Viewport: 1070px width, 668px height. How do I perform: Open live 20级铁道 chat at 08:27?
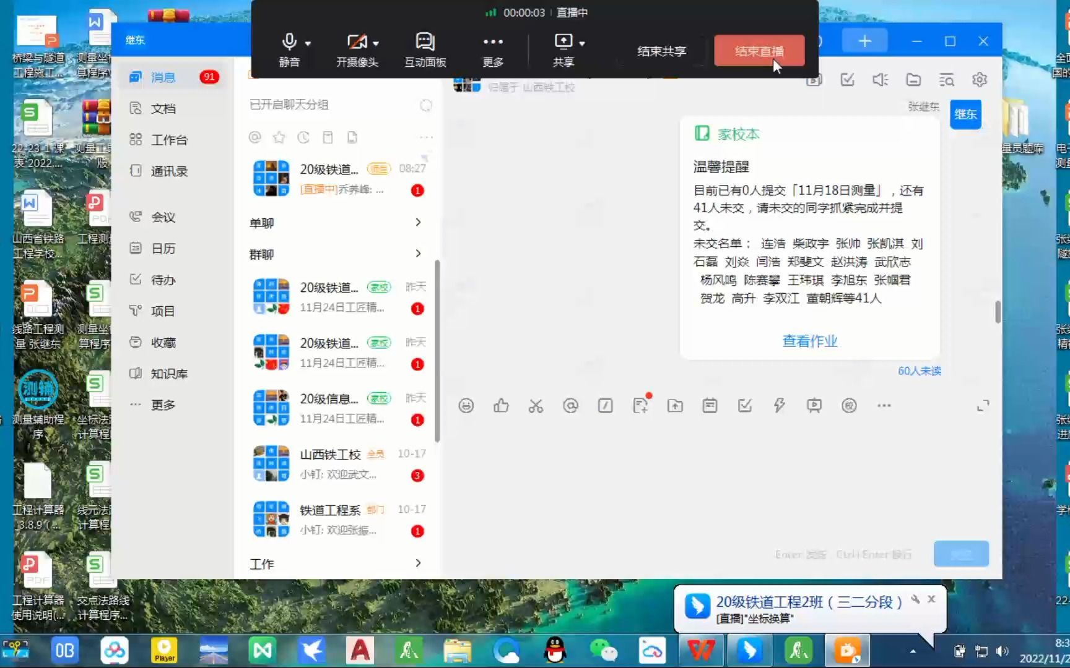(x=339, y=178)
